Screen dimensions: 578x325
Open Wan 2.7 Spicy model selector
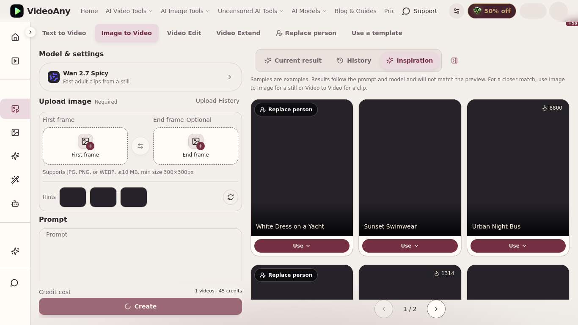140,77
